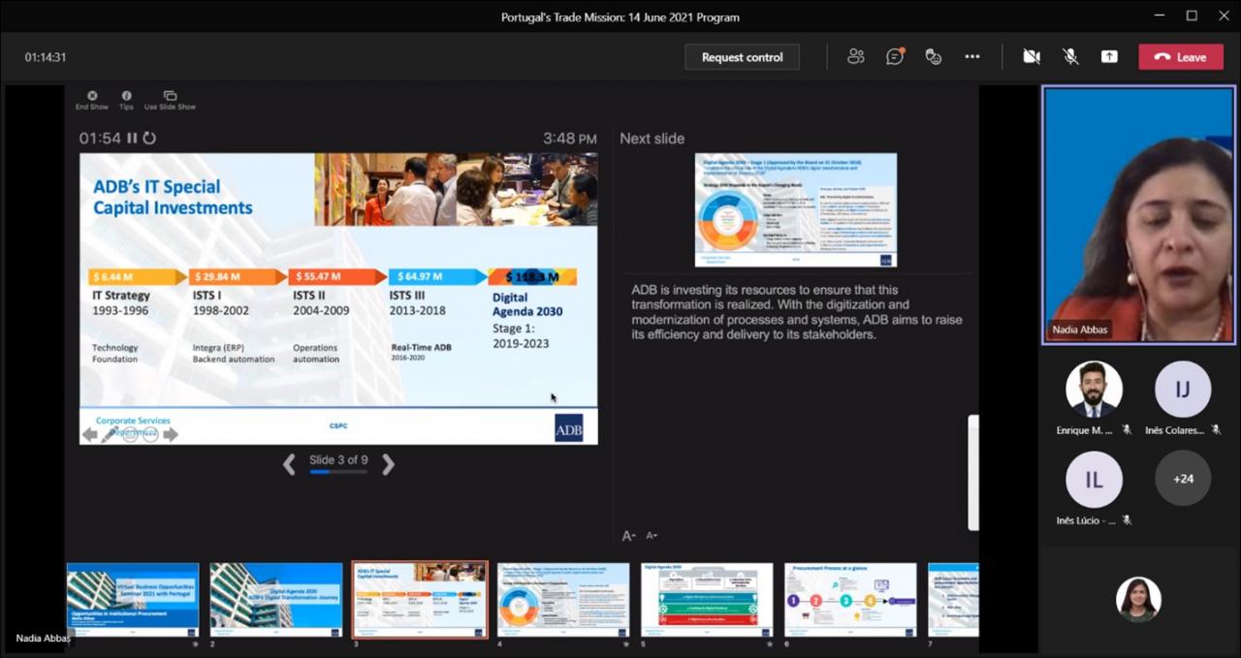Increase notes font size

point(628,536)
